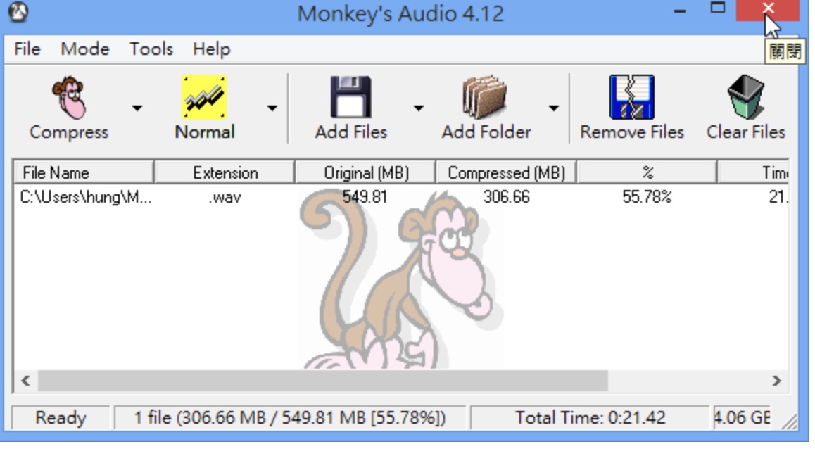The height and width of the screenshot is (456, 815).
Task: Minimize the Monkey's Audio window
Action: 679,11
